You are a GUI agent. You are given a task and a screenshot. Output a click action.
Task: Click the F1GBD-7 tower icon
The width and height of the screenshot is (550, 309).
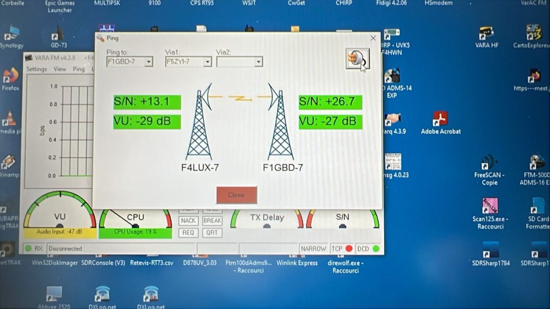[x=280, y=121]
